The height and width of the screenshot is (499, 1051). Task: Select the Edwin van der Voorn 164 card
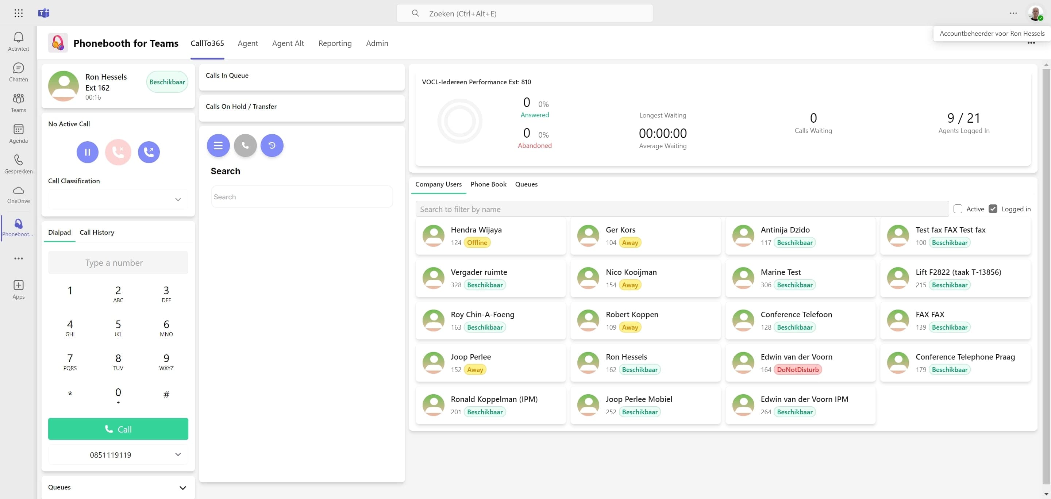[800, 363]
